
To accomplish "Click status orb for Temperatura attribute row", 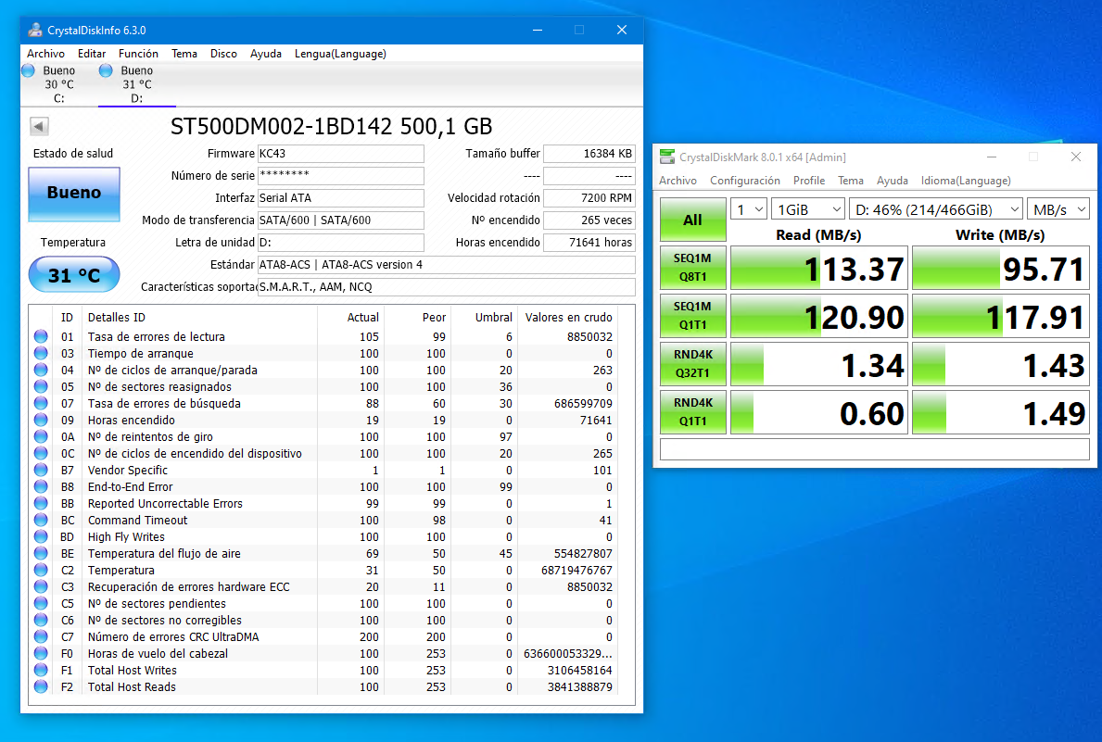I will (41, 571).
